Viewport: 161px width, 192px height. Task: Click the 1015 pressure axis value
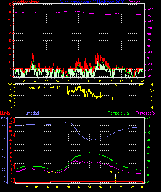point(150,28)
